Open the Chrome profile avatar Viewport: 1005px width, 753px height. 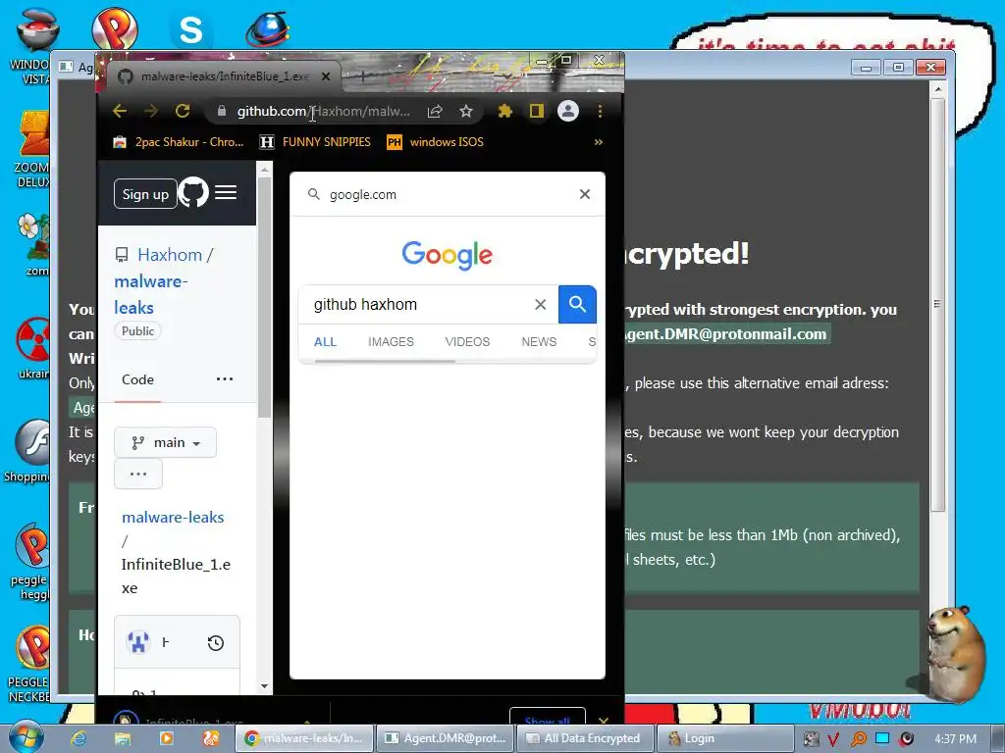click(x=568, y=111)
